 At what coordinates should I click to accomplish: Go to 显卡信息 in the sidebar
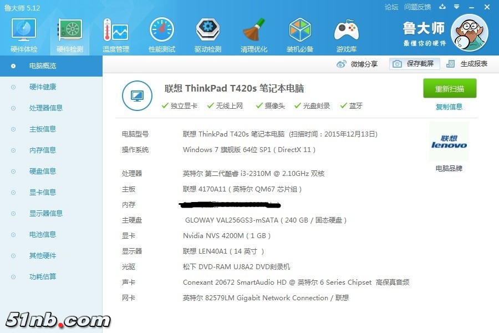click(x=43, y=193)
